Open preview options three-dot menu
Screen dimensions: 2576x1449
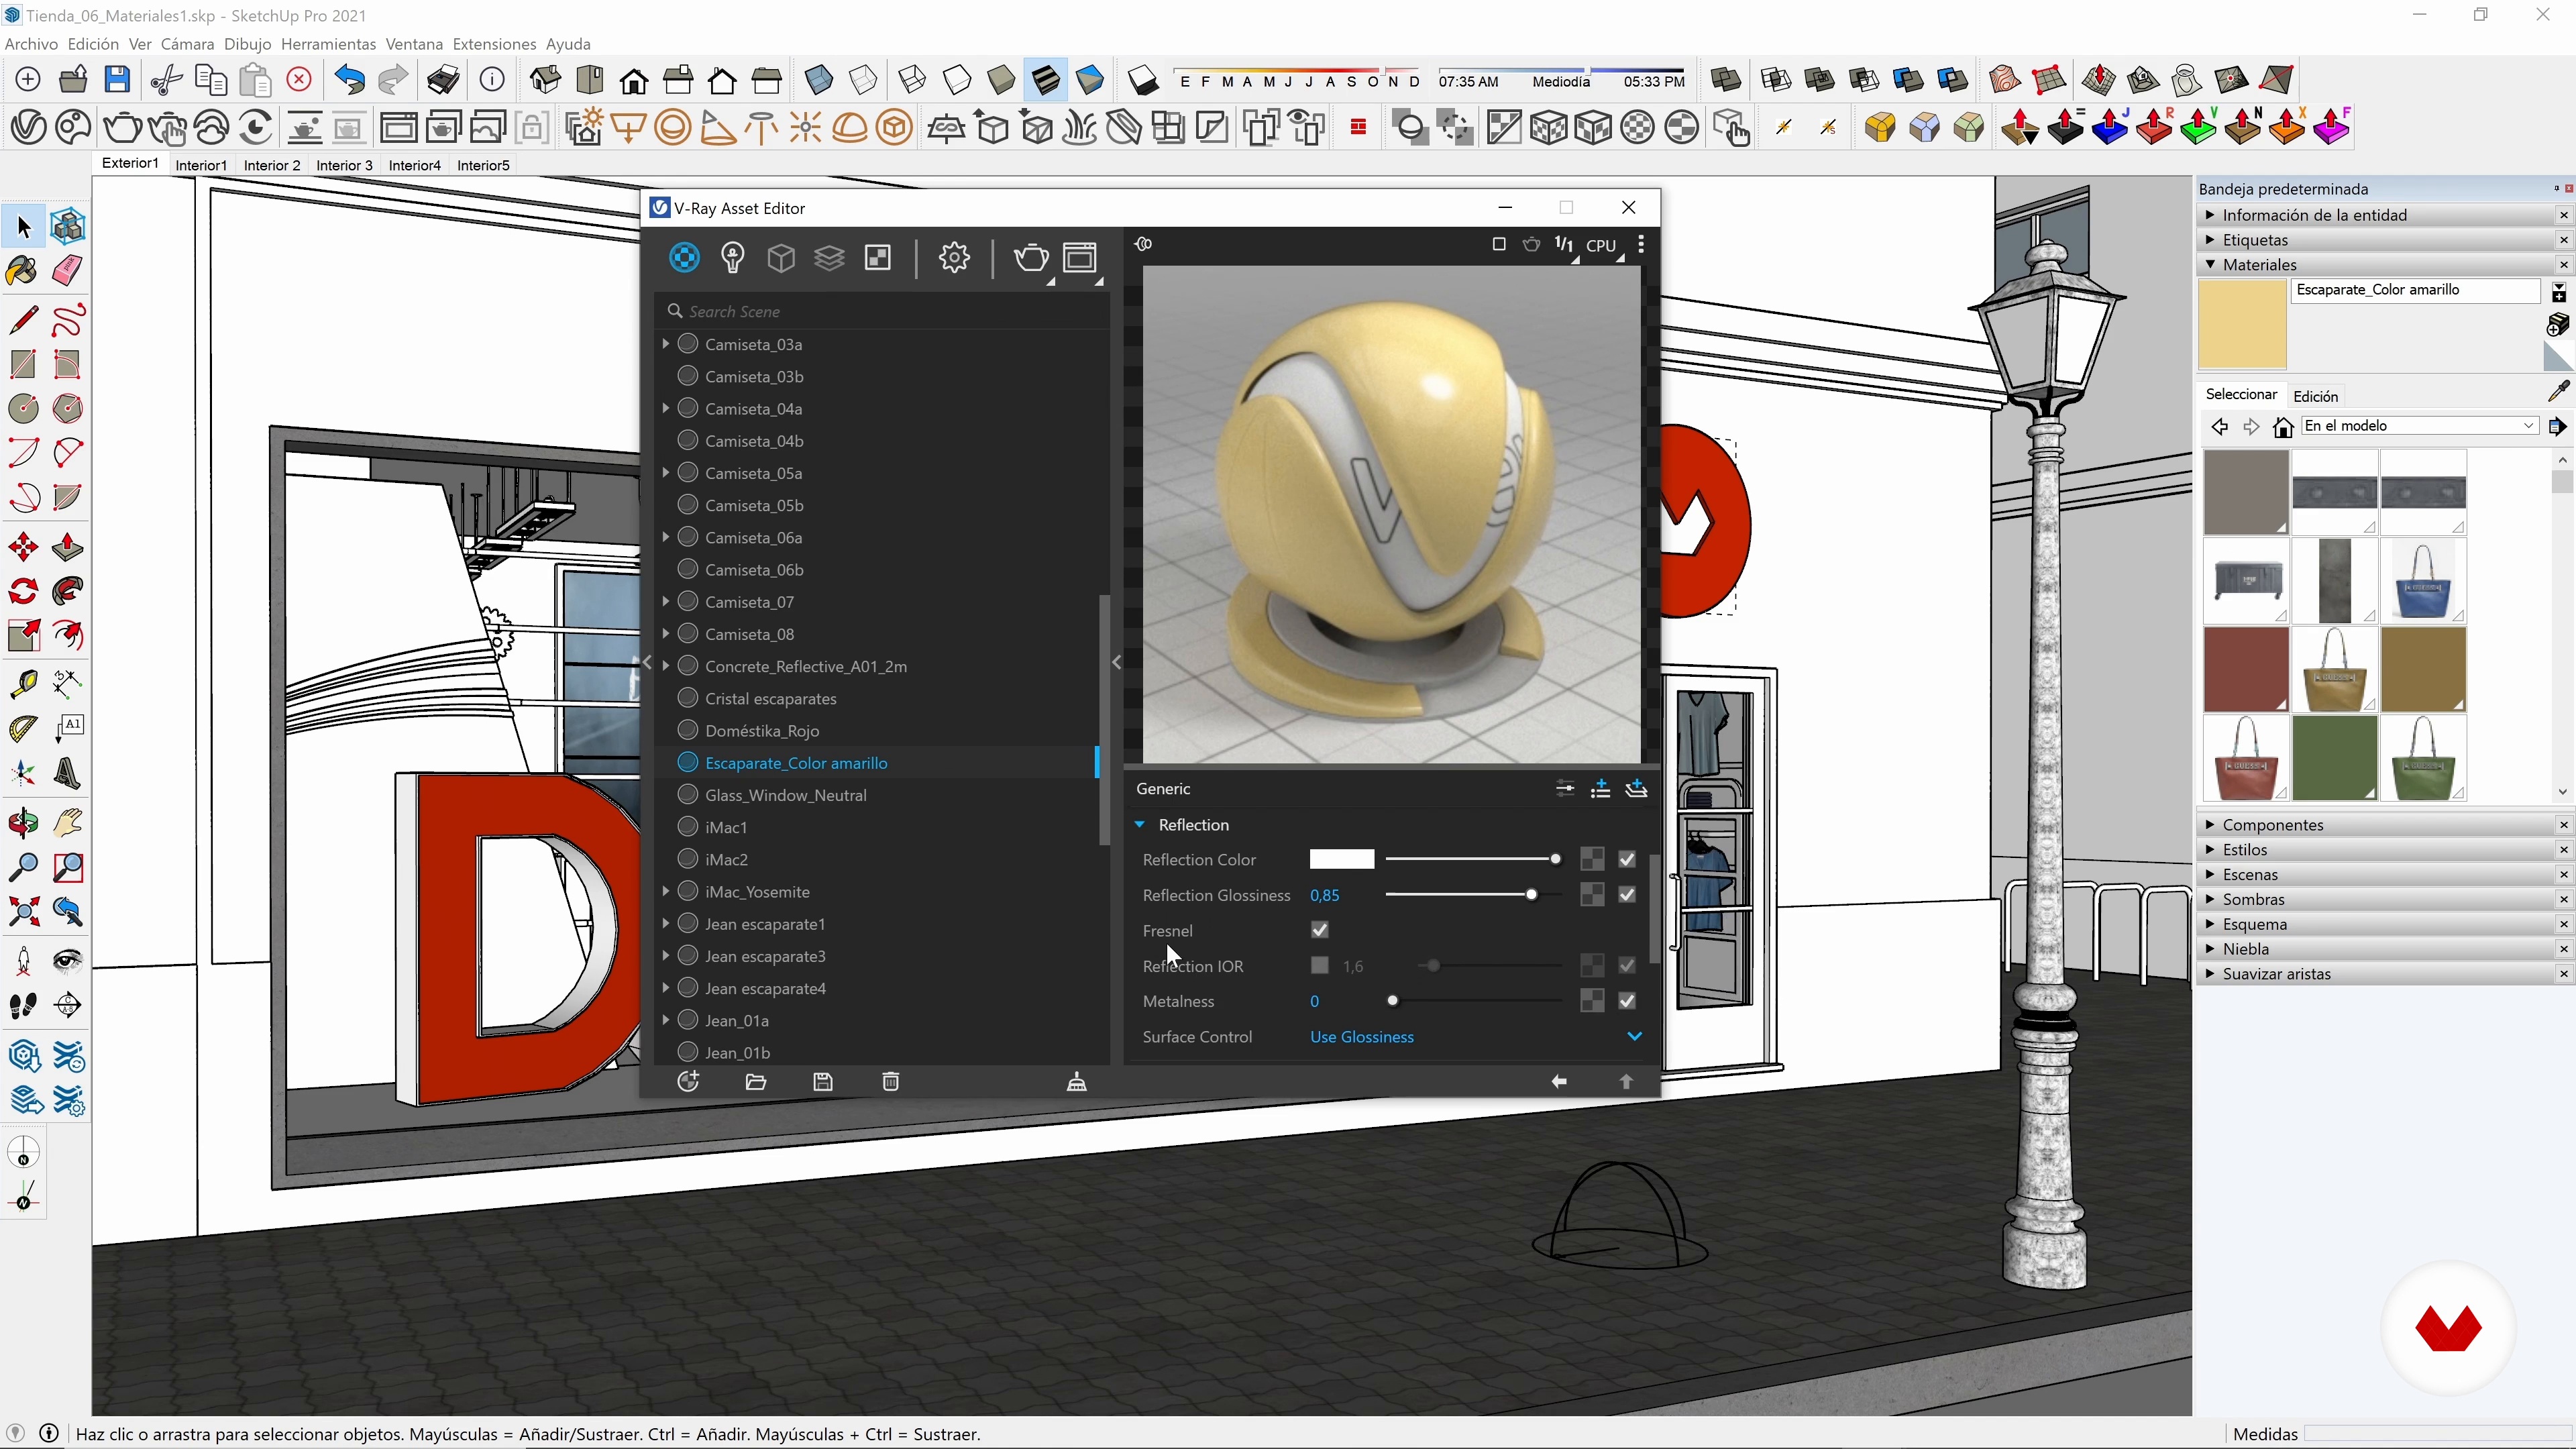(x=1641, y=245)
